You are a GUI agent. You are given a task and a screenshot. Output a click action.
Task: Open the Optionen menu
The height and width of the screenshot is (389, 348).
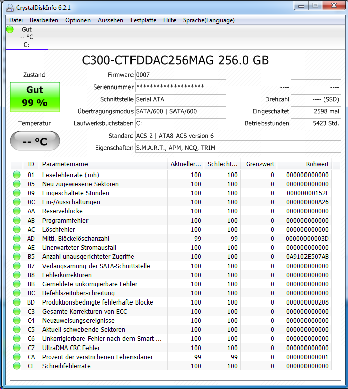tap(78, 20)
